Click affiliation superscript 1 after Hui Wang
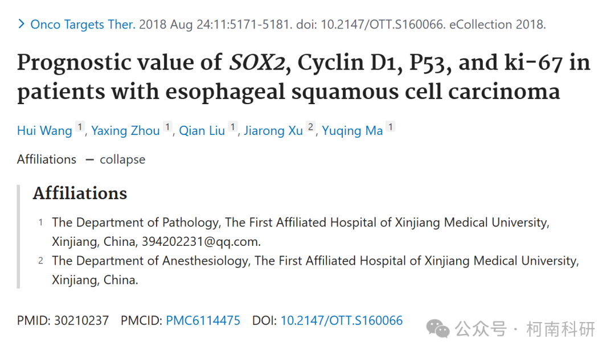This screenshot has height=354, width=615. coord(80,127)
